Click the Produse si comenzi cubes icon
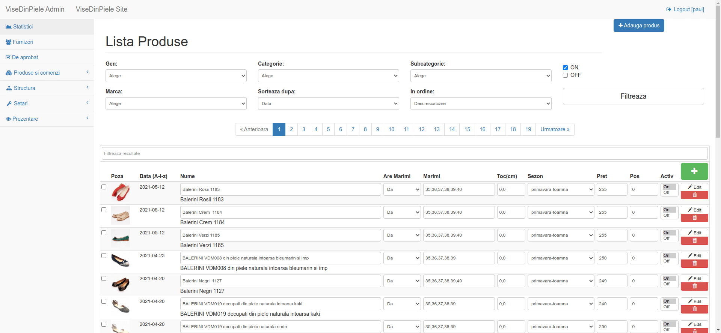Screen dimensions: 721x333 click(x=9, y=73)
